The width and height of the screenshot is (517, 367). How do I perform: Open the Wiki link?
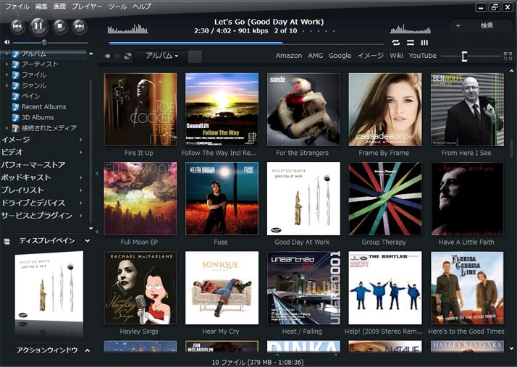point(396,56)
